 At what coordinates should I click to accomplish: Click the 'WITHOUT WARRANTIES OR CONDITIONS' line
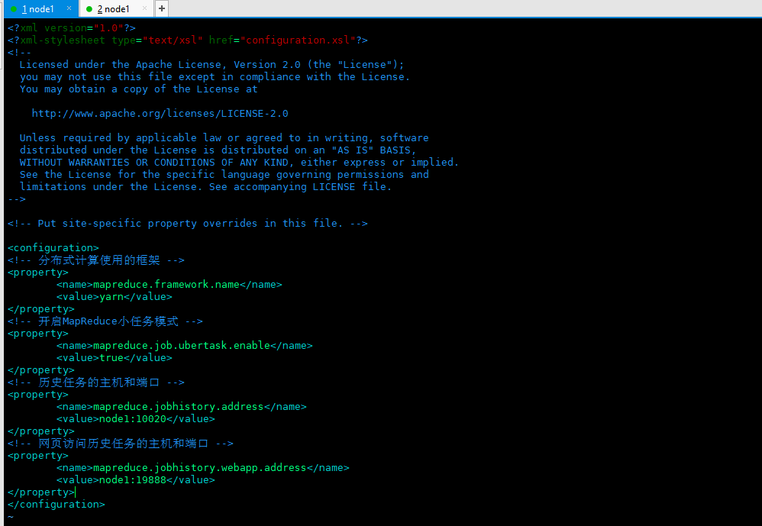(239, 162)
